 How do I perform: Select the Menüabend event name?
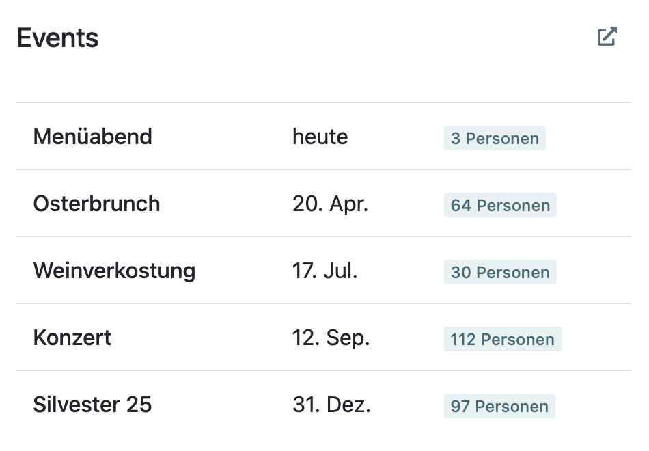click(x=93, y=137)
